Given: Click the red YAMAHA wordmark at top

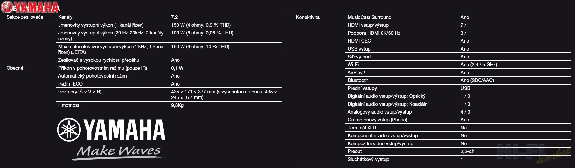Looking at the screenshot, I should (x=37, y=8).
